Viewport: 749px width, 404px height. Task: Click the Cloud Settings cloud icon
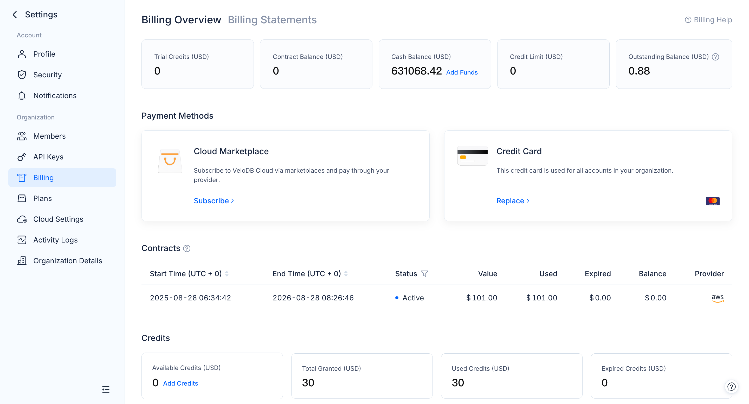[22, 219]
